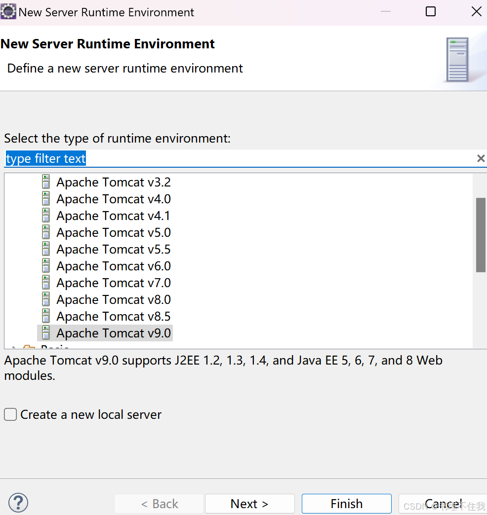
Task: Click the server icon beside Apache Tomcat v8.0
Action: [46, 299]
